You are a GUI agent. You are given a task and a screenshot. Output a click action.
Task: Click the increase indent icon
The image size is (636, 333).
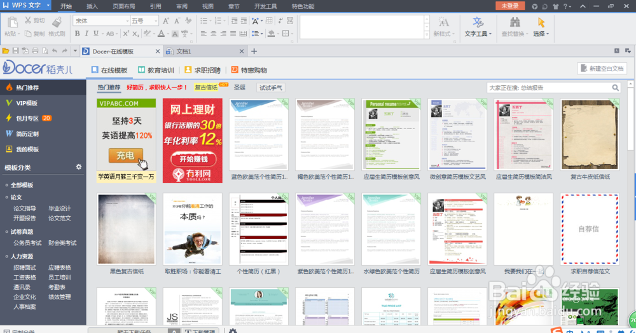tap(244, 21)
